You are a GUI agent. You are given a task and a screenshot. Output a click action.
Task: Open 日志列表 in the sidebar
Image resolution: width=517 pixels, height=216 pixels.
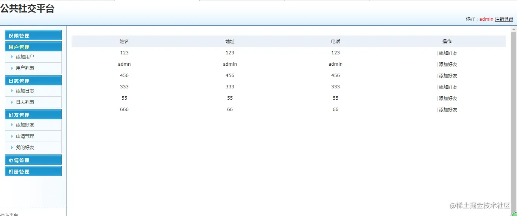pyautogui.click(x=25, y=102)
